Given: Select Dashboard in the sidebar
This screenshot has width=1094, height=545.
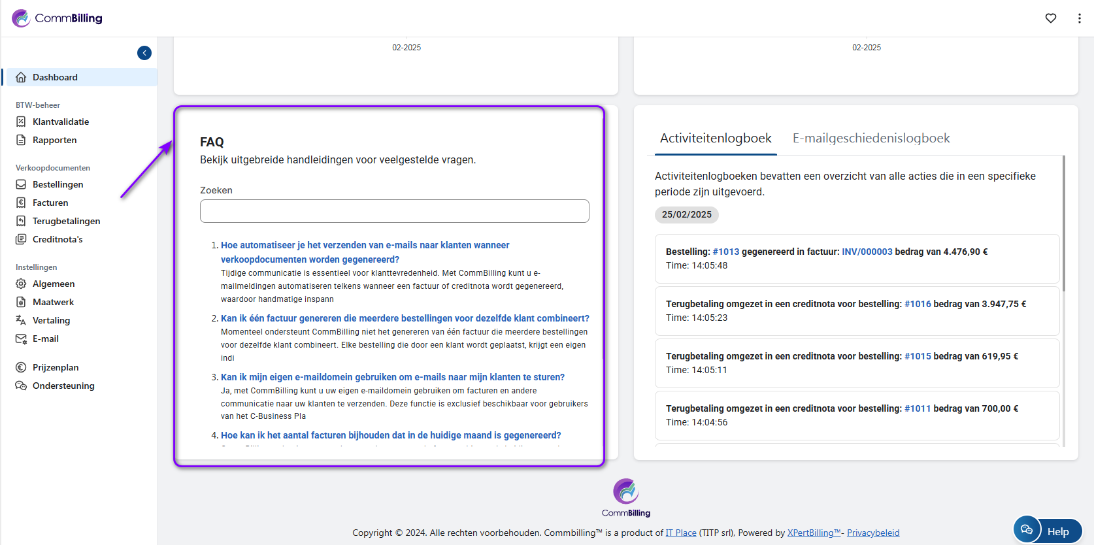Looking at the screenshot, I should pyautogui.click(x=55, y=77).
